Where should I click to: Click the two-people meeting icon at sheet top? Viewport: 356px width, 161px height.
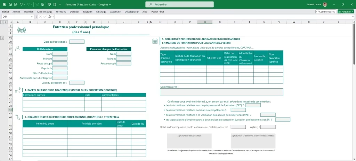(x=22, y=30)
